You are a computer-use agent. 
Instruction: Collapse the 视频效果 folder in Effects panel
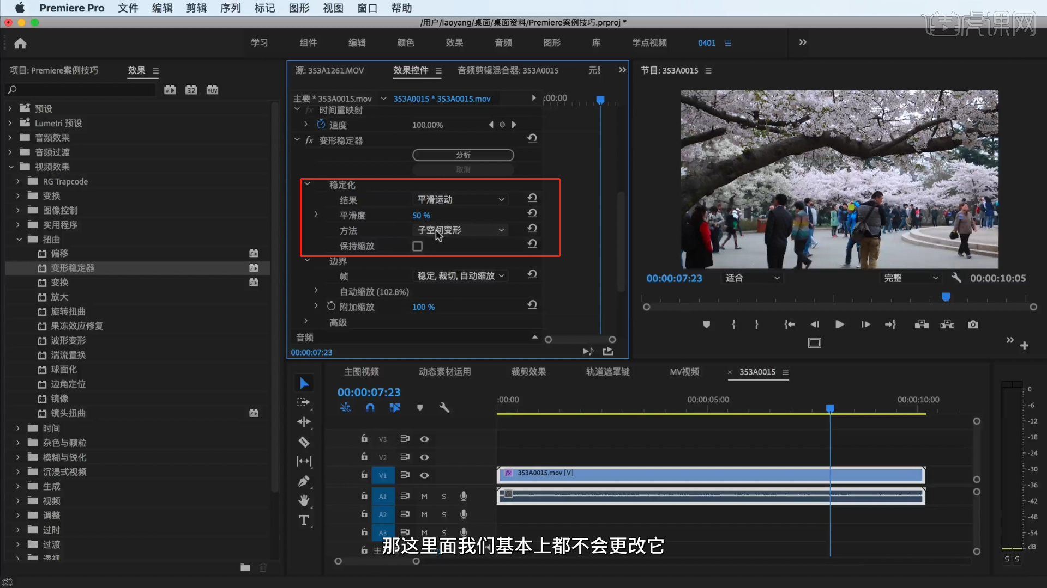point(11,167)
